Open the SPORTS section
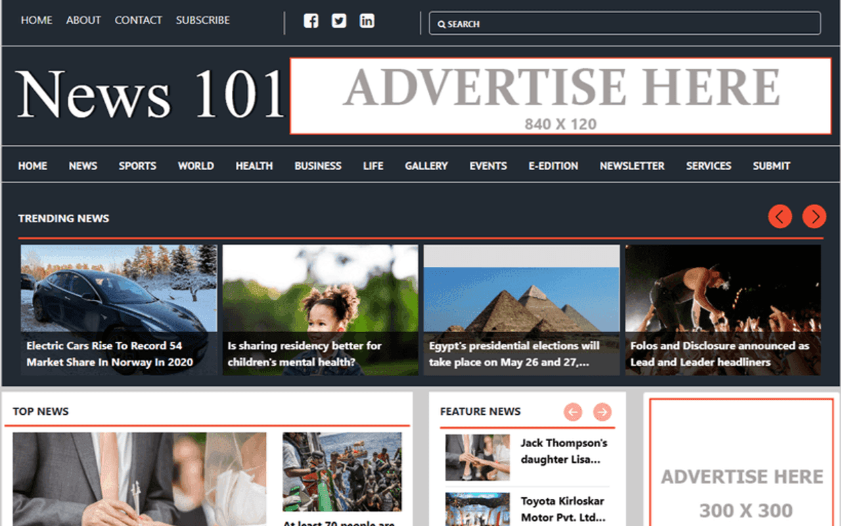Image resolution: width=841 pixels, height=526 pixels. tap(137, 166)
